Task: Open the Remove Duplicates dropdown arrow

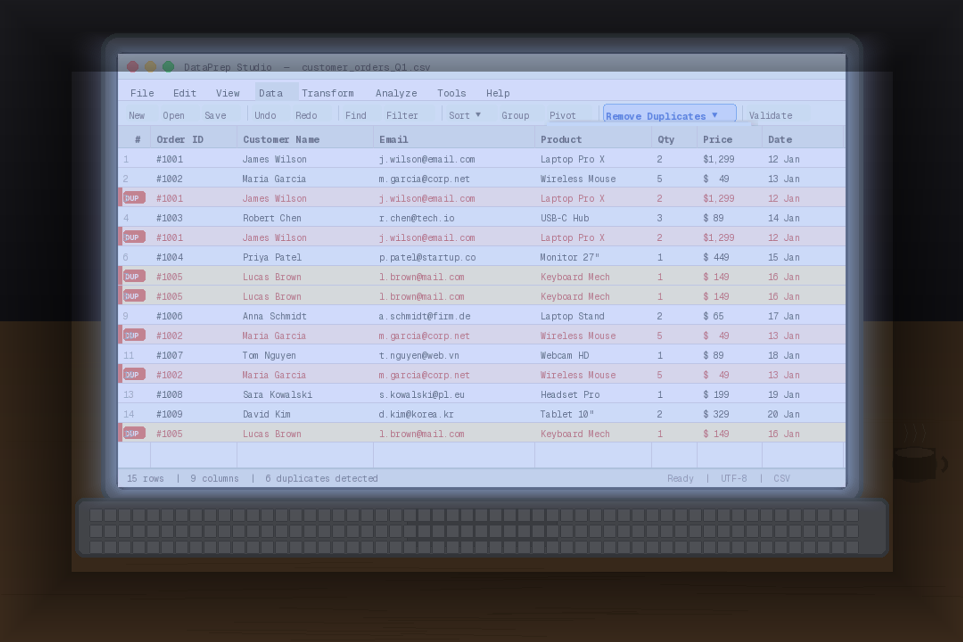Action: pos(715,115)
